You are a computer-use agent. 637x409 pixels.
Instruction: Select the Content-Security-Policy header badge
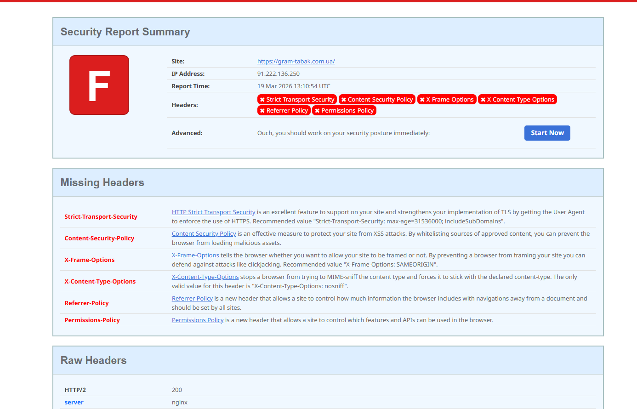[x=377, y=99]
